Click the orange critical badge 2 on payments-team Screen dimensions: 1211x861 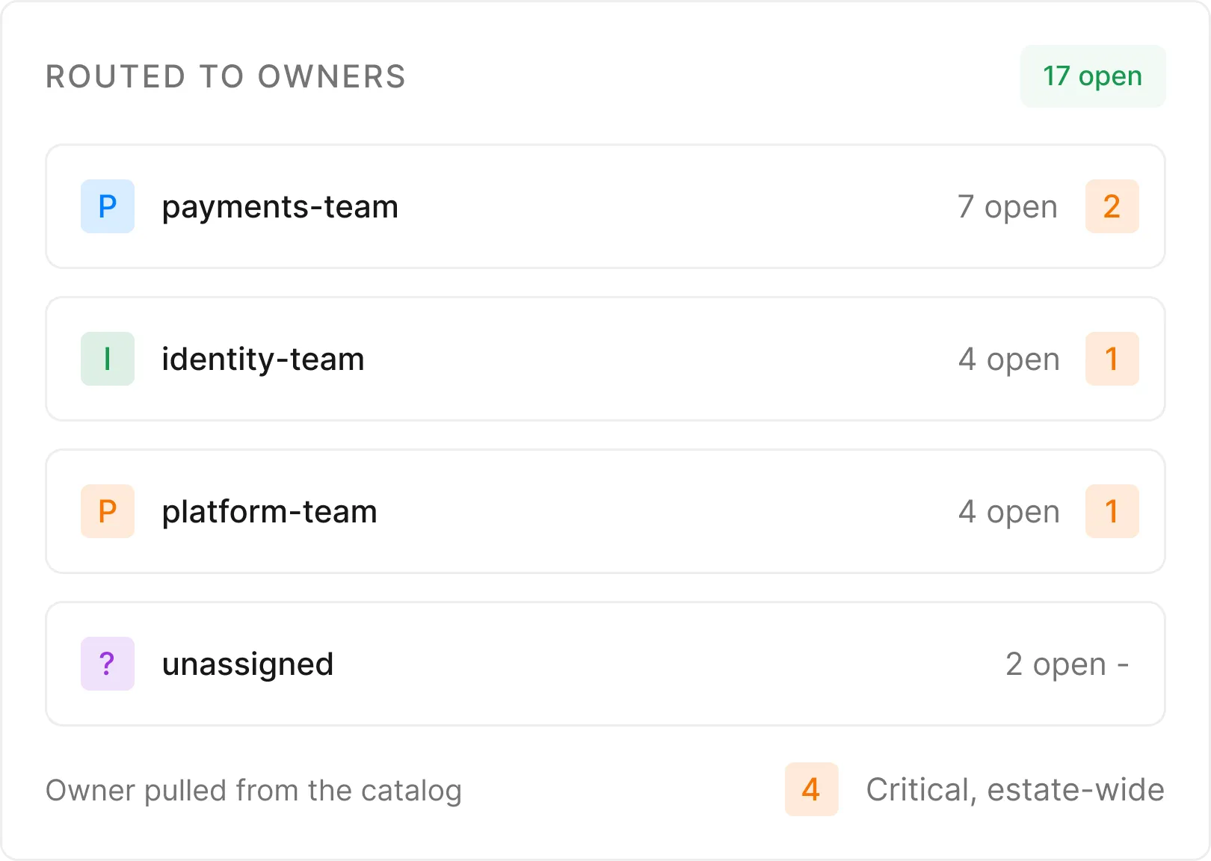point(1112,206)
